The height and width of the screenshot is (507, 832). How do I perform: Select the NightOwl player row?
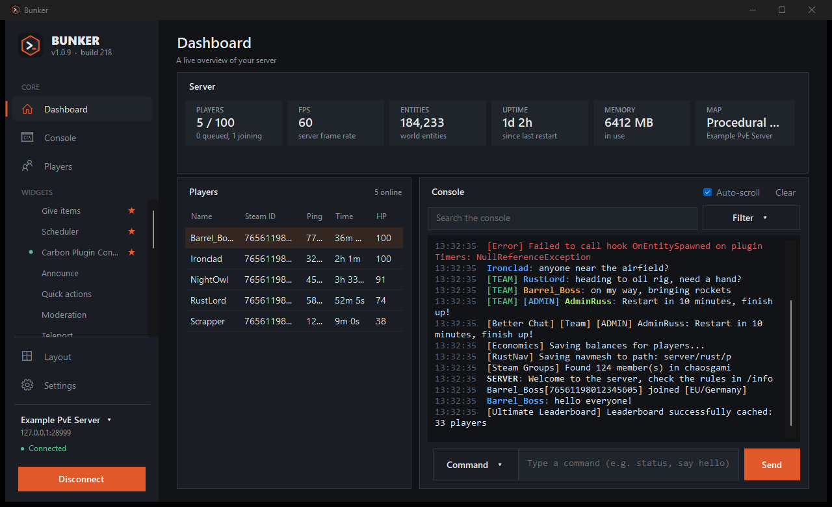pos(294,279)
